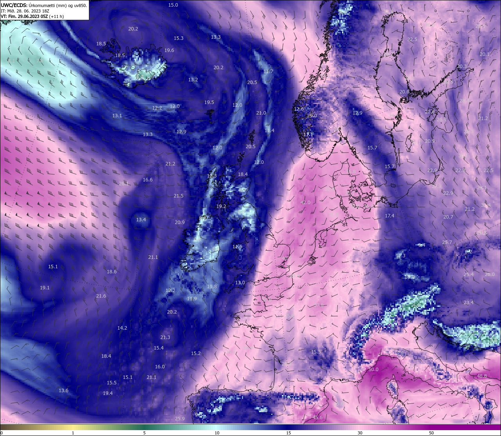The height and width of the screenshot is (436, 501).
Task: Click the map value 19.1
Action: pyautogui.click(x=45, y=288)
